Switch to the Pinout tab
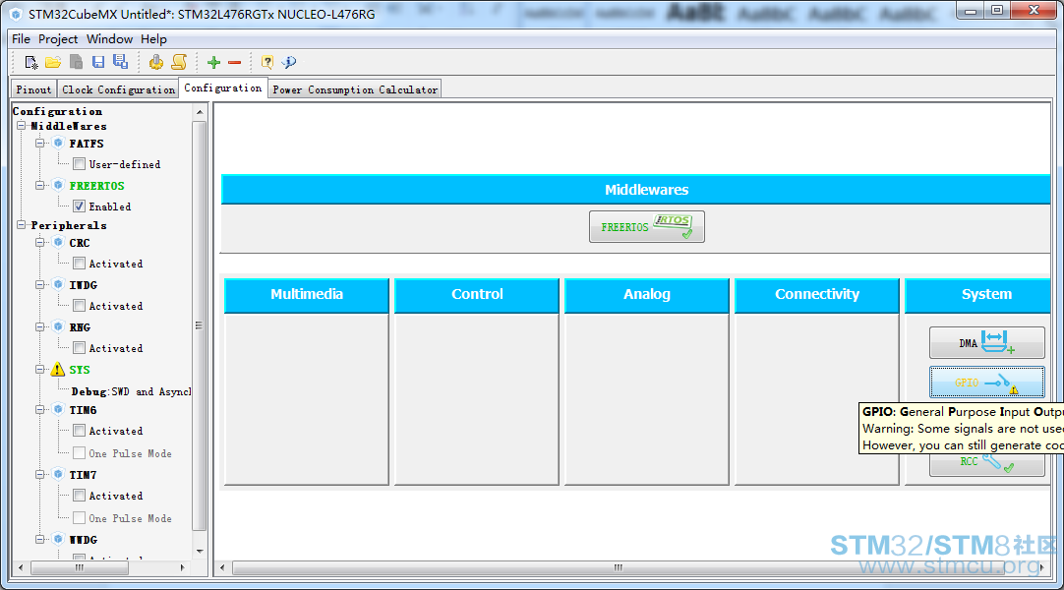 tap(33, 89)
